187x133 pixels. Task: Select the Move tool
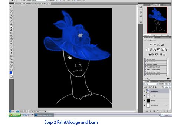pyautogui.click(x=11, y=7)
